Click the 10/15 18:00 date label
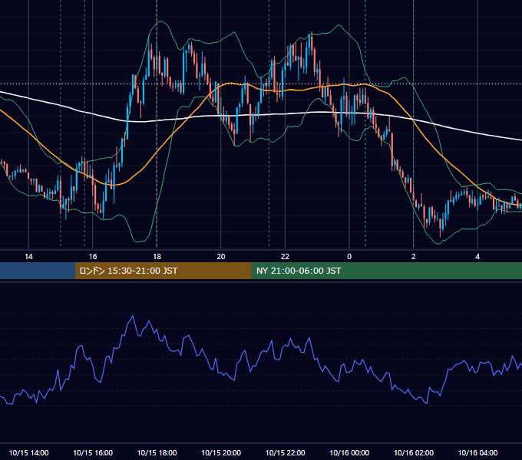522x460 pixels. coord(157,452)
